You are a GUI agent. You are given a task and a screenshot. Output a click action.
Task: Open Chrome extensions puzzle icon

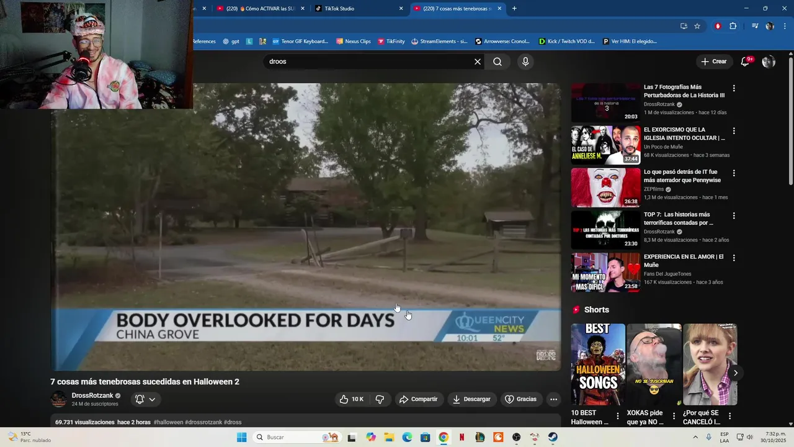point(733,26)
